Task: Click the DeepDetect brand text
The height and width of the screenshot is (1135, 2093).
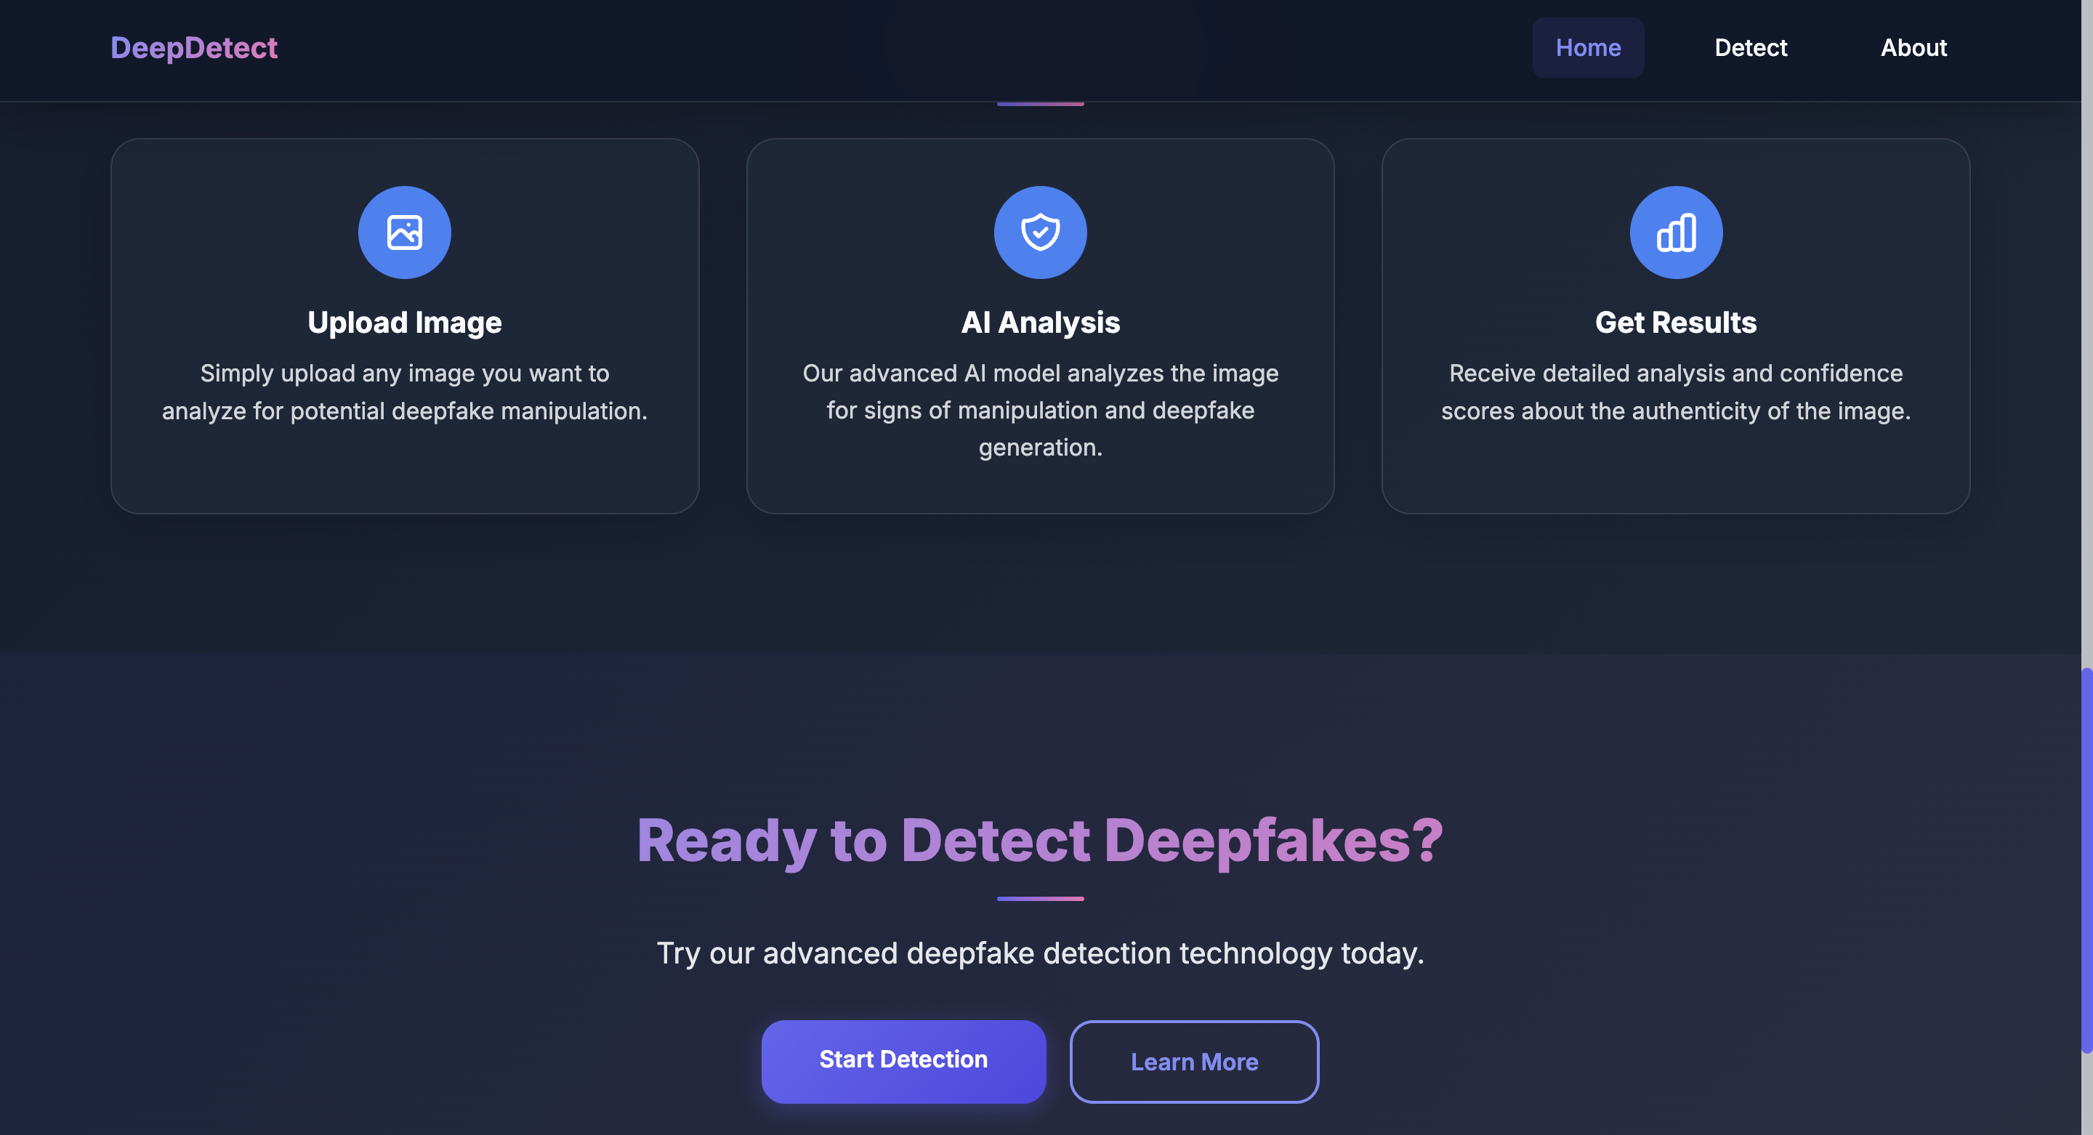Action: (194, 48)
